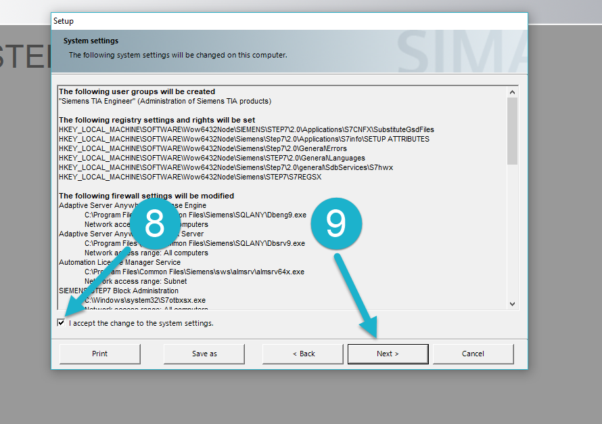Screen dimensions: 602x424
Task: Click the Automation License Manager Service line
Action: 120,262
